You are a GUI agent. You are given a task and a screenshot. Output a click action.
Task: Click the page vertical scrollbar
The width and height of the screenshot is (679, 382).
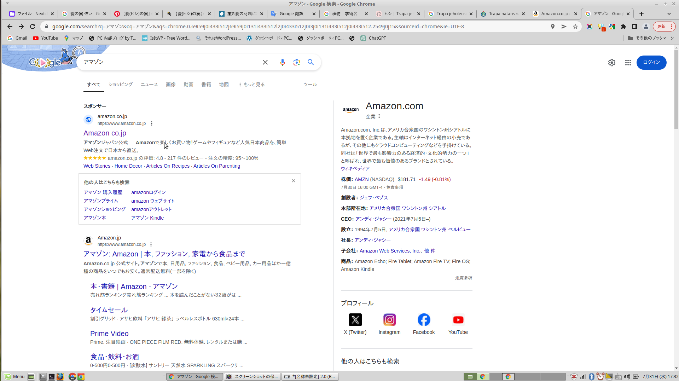(x=676, y=88)
